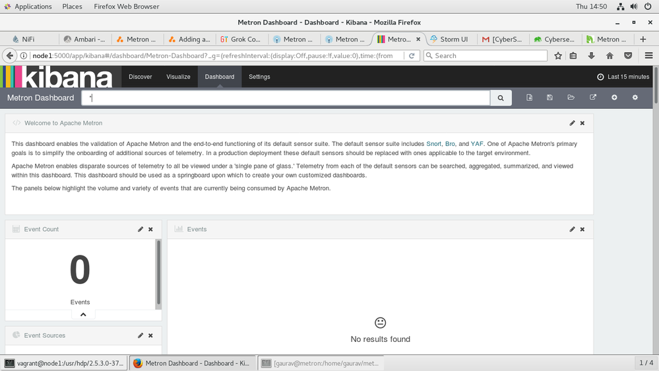The height and width of the screenshot is (371, 659).
Task: Close the active Metron Dashboard tab
Action: [x=418, y=39]
